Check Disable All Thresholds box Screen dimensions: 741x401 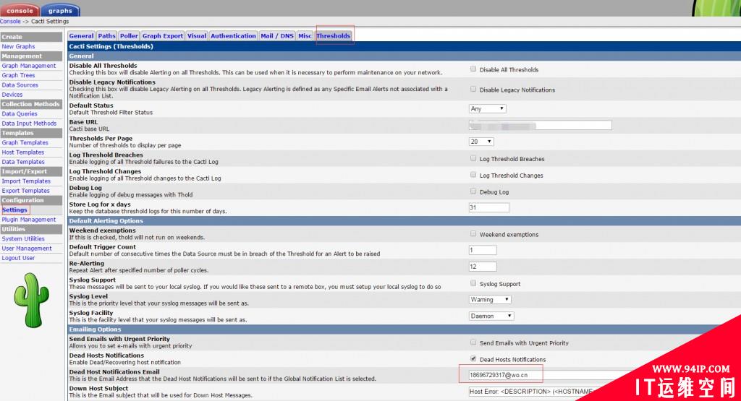pyautogui.click(x=473, y=69)
